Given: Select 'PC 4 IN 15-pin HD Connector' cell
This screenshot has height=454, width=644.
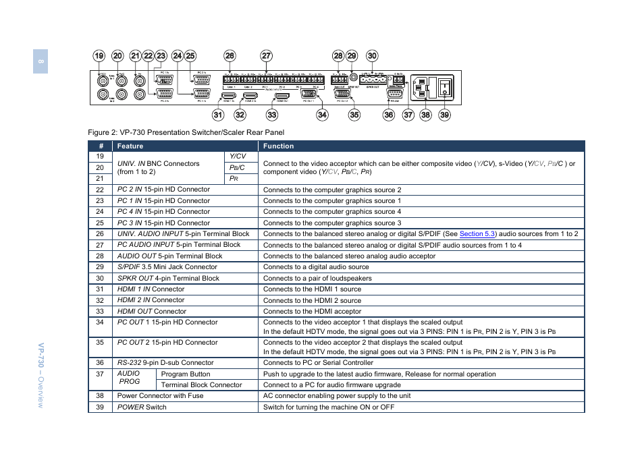Looking at the screenshot, I should [185, 212].
